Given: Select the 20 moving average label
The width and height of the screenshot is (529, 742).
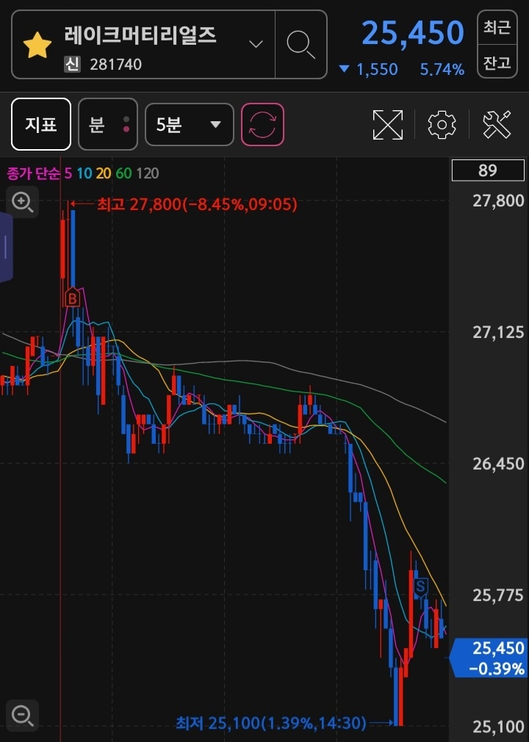Looking at the screenshot, I should 103,173.
